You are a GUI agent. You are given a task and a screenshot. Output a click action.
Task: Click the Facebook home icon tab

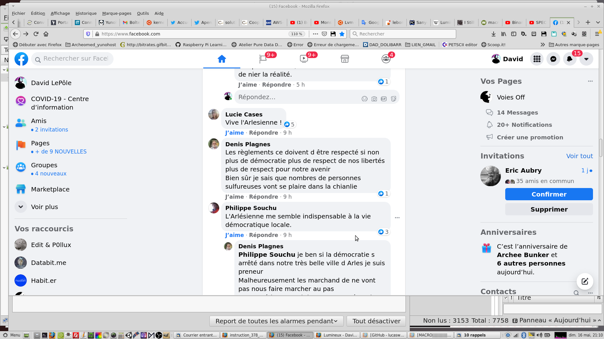221,59
